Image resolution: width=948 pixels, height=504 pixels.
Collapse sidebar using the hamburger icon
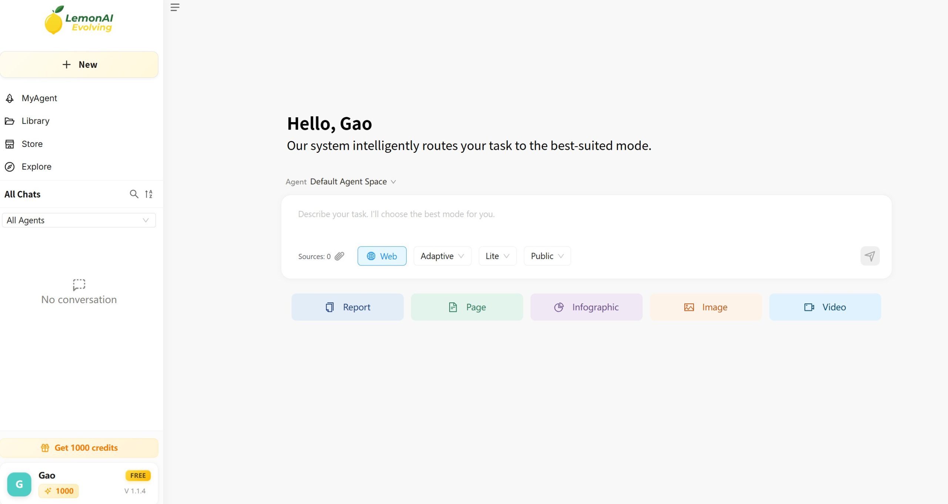pyautogui.click(x=175, y=7)
